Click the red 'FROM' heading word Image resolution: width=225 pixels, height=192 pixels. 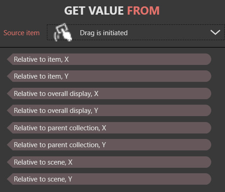(x=143, y=11)
